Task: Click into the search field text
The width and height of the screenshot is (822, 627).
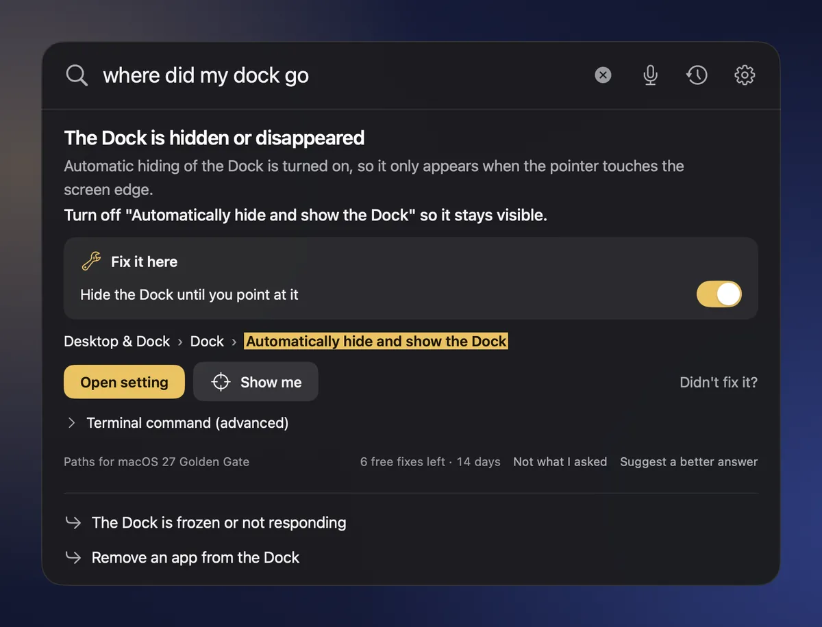Action: click(206, 75)
